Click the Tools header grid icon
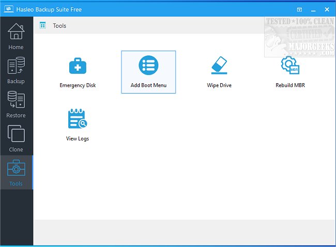 tap(42, 25)
